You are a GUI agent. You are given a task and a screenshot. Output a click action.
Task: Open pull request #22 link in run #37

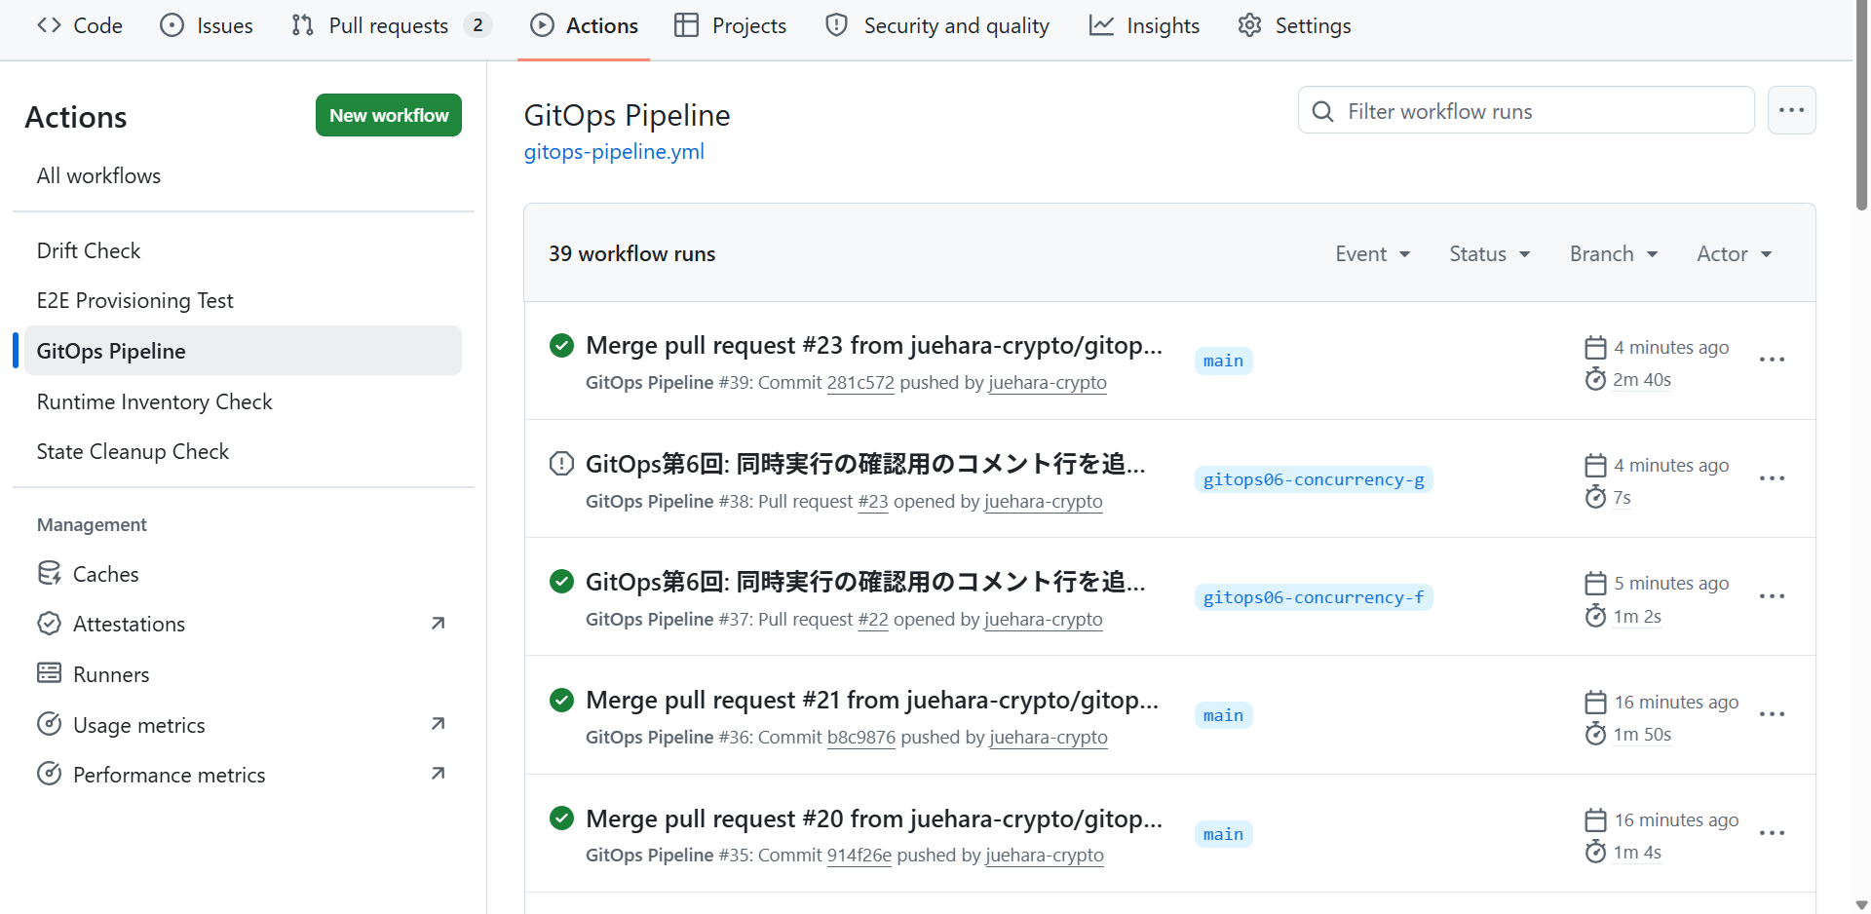[x=873, y=620]
